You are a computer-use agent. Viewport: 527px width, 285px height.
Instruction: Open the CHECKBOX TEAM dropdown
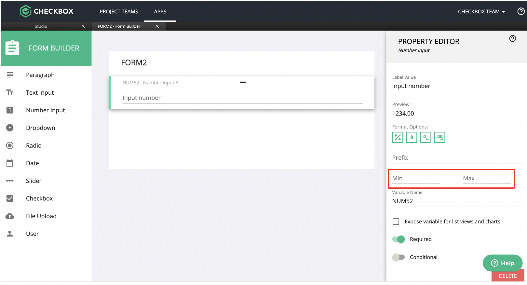tap(481, 11)
